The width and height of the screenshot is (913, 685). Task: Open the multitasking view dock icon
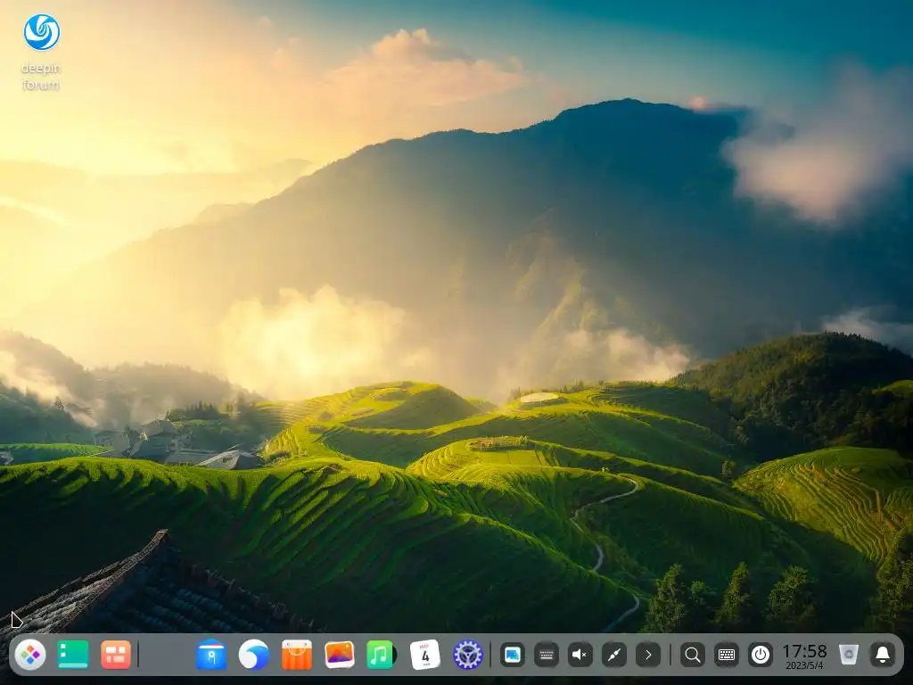click(116, 655)
